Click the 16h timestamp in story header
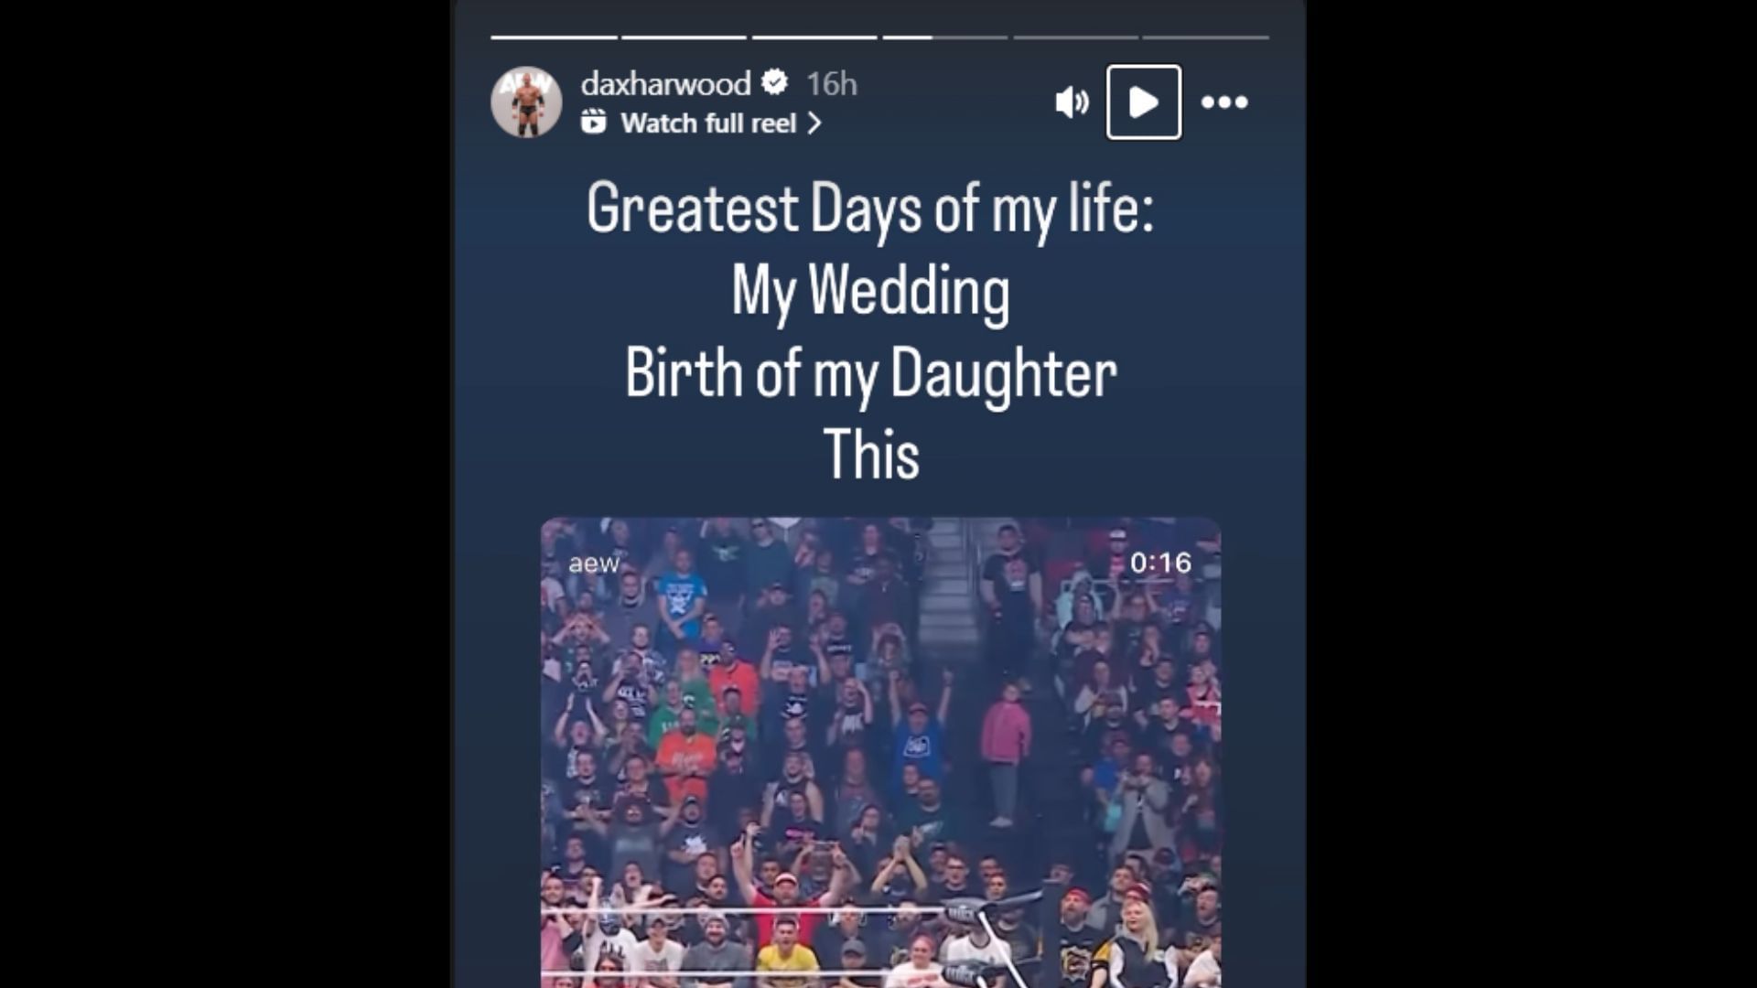Viewport: 1757px width, 988px height. (831, 83)
